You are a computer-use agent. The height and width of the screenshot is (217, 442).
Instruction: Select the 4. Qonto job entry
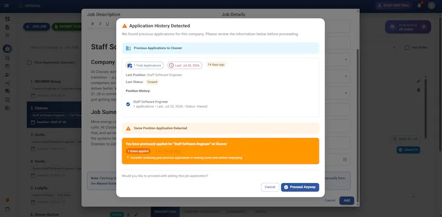point(54,168)
